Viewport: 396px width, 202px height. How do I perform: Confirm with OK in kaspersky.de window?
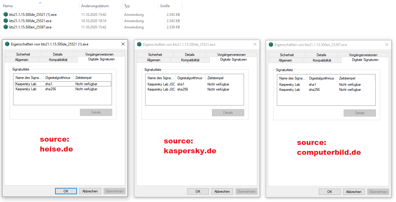tap(198, 192)
